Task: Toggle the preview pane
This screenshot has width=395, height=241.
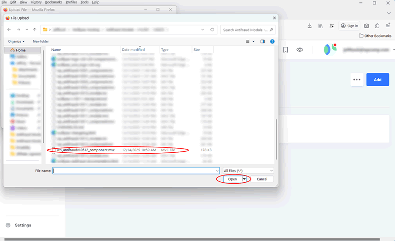Action: [263, 41]
